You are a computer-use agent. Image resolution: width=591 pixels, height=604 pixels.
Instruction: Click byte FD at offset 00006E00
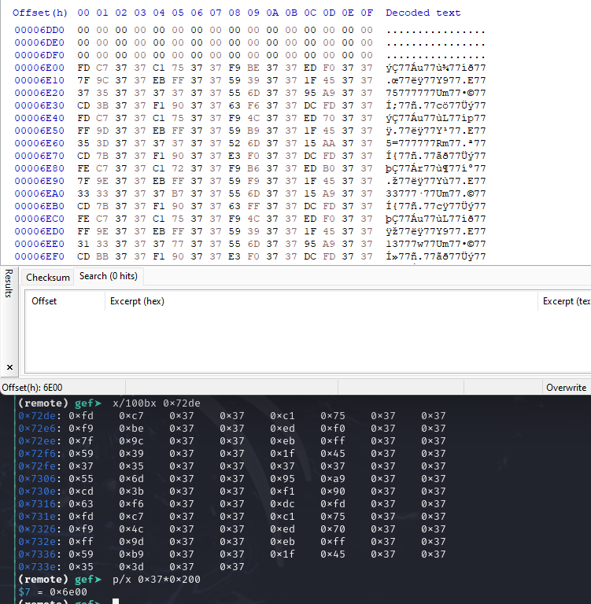click(83, 68)
